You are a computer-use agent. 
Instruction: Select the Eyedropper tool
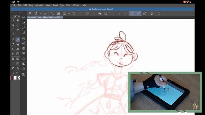(13, 34)
